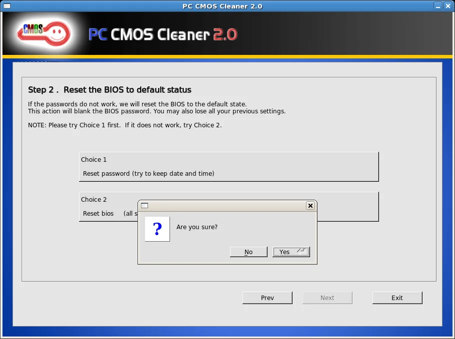Click the PC CMOS Cleaner 2.0 banner title
The height and width of the screenshot is (339, 455).
coord(162,34)
